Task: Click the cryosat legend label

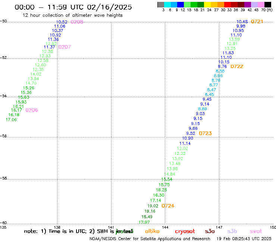Action: tap(185, 231)
